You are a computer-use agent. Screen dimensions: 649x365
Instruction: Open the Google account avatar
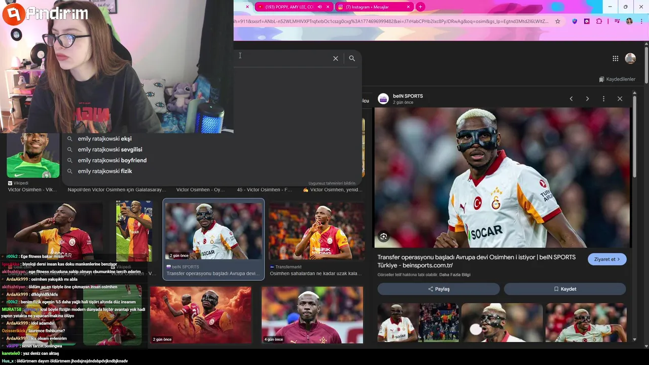tap(630, 58)
